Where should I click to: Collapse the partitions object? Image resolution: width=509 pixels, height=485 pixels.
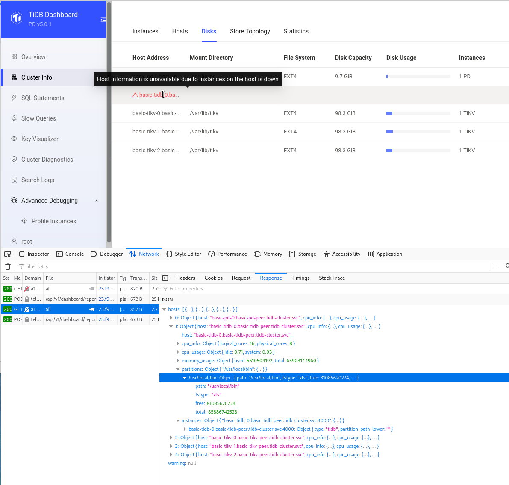pyautogui.click(x=178, y=370)
